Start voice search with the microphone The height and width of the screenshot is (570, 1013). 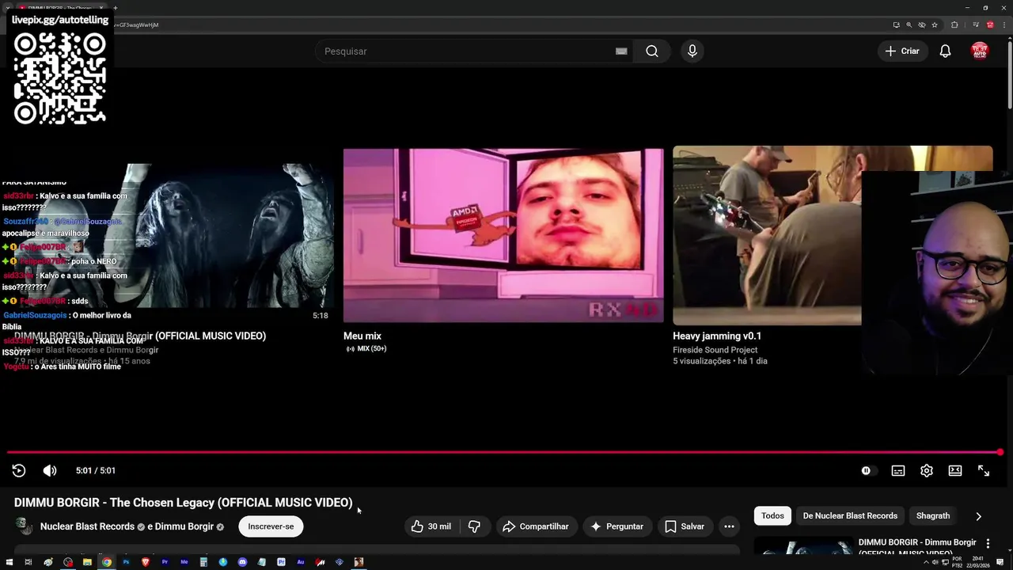click(692, 51)
